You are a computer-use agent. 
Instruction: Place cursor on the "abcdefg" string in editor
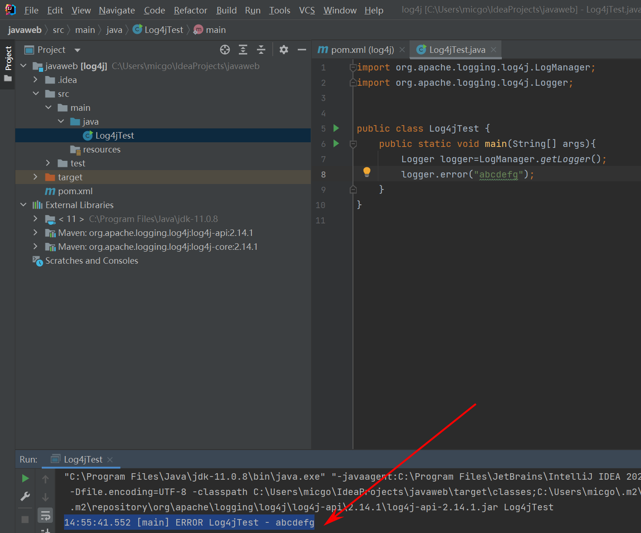[x=499, y=174]
